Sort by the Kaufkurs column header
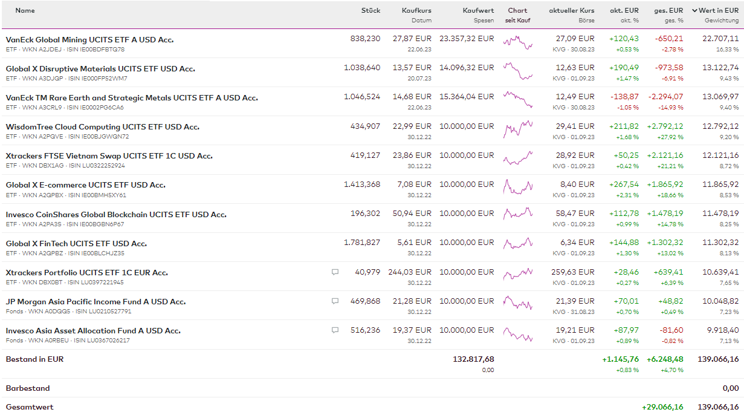This screenshot has height=415, width=744. 416,10
